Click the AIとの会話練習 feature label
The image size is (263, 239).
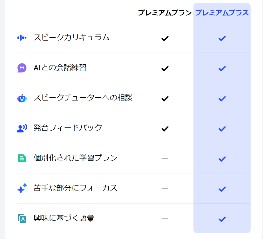point(60,68)
